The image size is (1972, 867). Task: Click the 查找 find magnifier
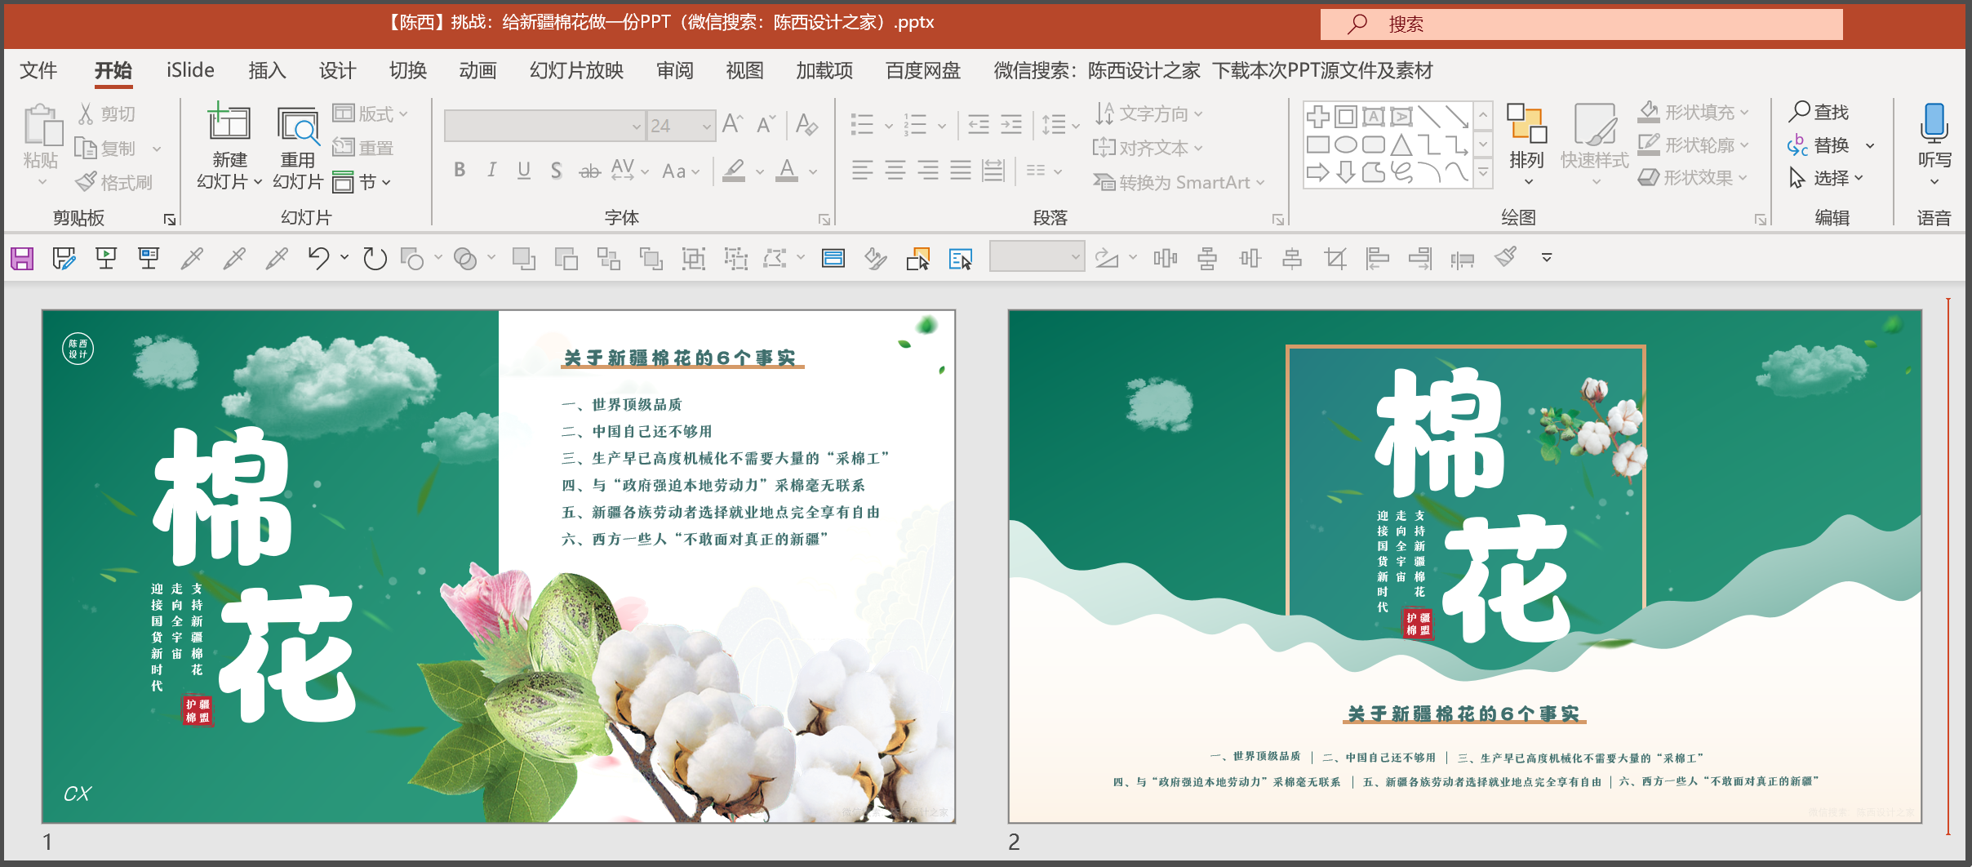point(1819,112)
